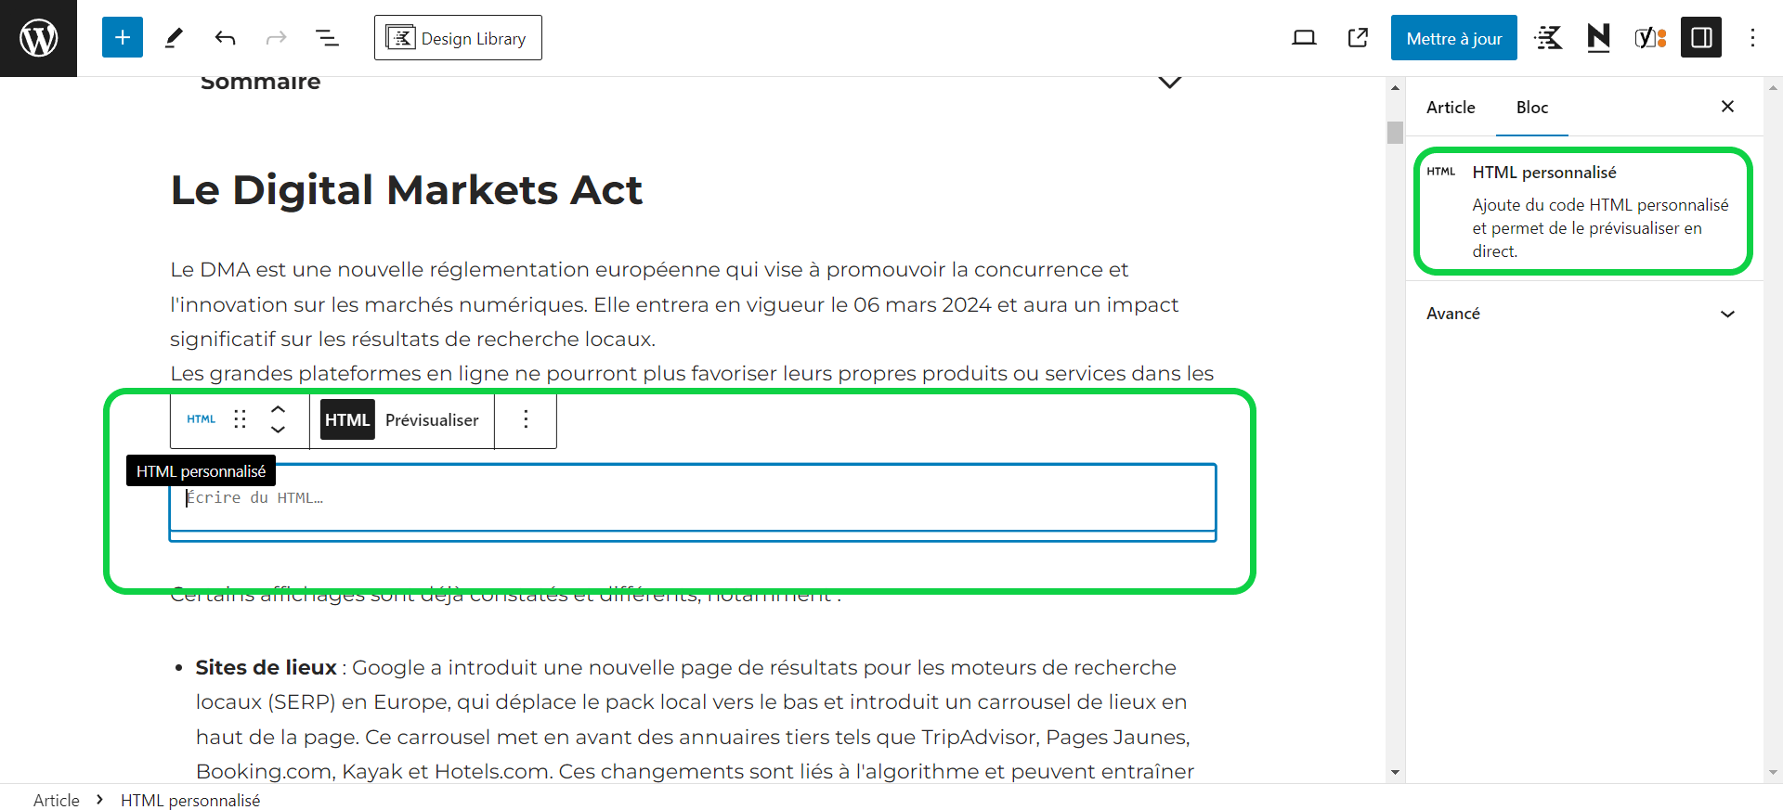
Task: Select the Bloc tab
Action: point(1531,107)
